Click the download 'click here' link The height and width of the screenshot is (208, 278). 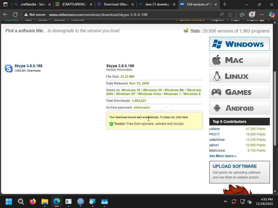point(182,117)
